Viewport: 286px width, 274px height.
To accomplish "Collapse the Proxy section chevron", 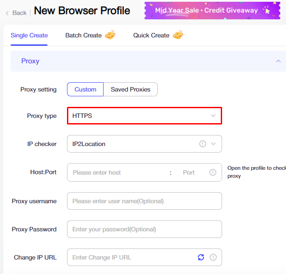I will 278,61.
